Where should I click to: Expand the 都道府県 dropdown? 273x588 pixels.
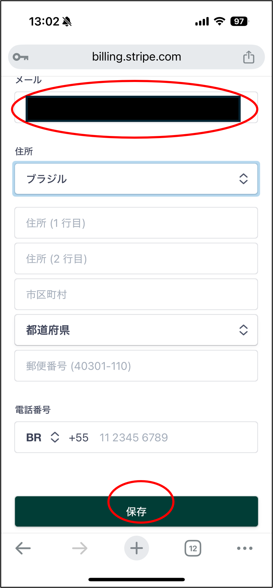pyautogui.click(x=136, y=330)
